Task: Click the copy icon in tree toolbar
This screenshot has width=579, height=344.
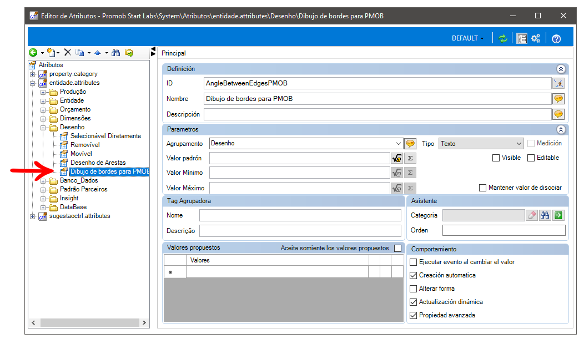Action: click(x=79, y=53)
